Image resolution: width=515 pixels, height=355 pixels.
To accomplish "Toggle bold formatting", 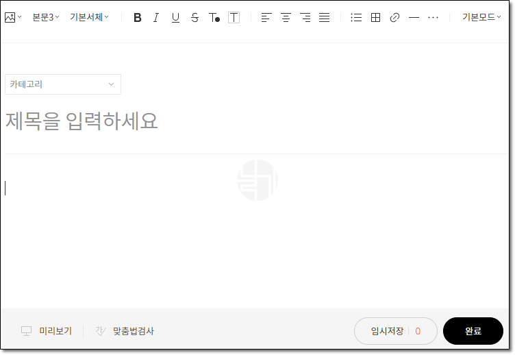I will 138,17.
